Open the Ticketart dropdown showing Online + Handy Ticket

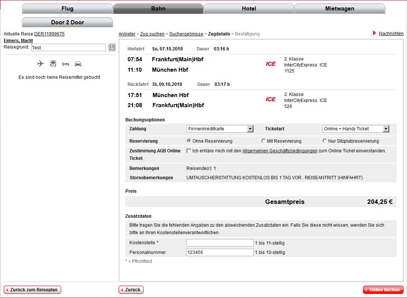356,128
